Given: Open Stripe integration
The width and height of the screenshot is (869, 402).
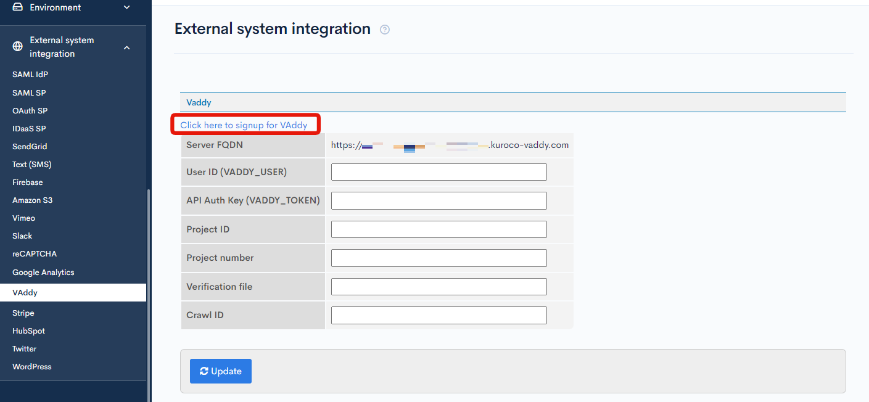Looking at the screenshot, I should [23, 313].
